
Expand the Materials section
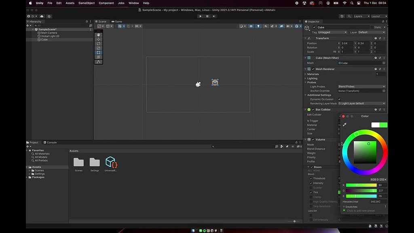tap(306, 74)
